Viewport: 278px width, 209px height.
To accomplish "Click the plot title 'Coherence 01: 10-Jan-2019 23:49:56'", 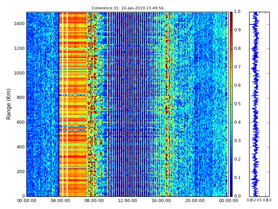I will click(128, 8).
